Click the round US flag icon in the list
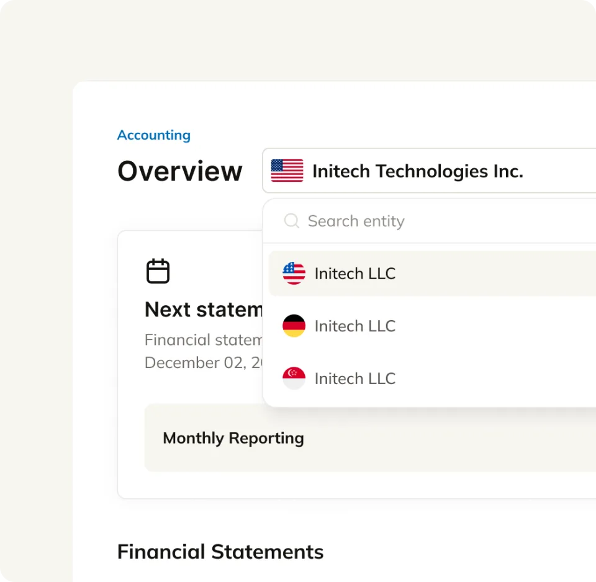Image resolution: width=596 pixels, height=582 pixels. point(294,273)
